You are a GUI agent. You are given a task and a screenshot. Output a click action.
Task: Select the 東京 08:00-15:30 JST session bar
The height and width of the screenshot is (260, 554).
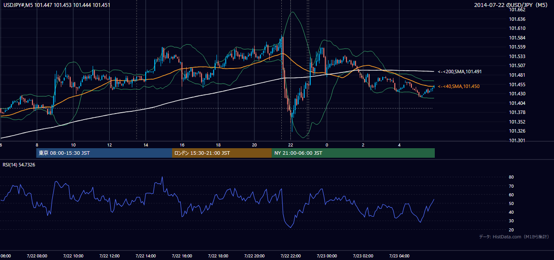(104, 153)
